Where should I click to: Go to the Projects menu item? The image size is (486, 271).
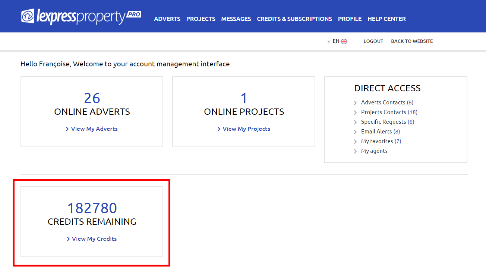(201, 19)
